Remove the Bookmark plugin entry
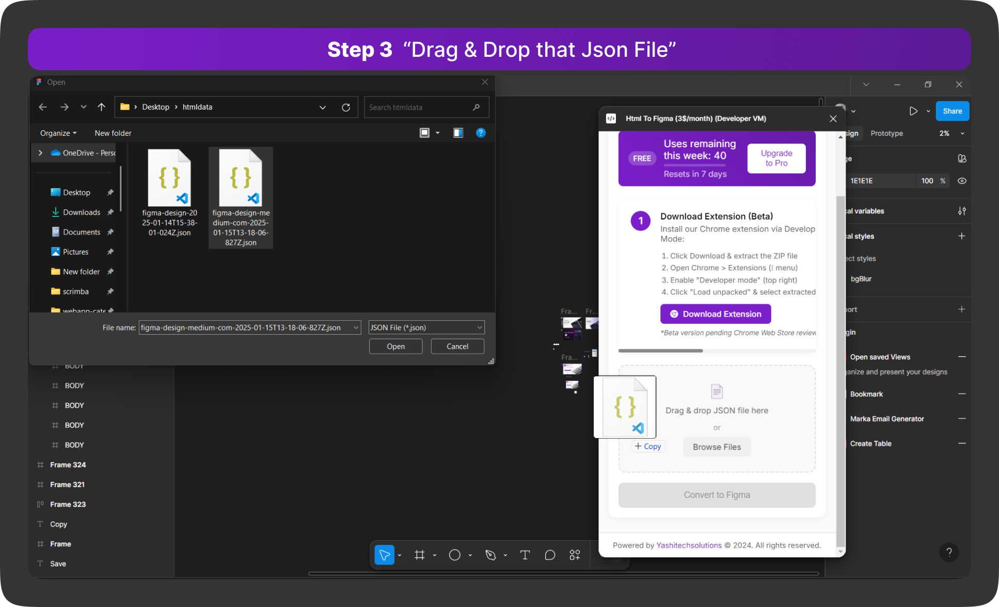 [x=962, y=394]
